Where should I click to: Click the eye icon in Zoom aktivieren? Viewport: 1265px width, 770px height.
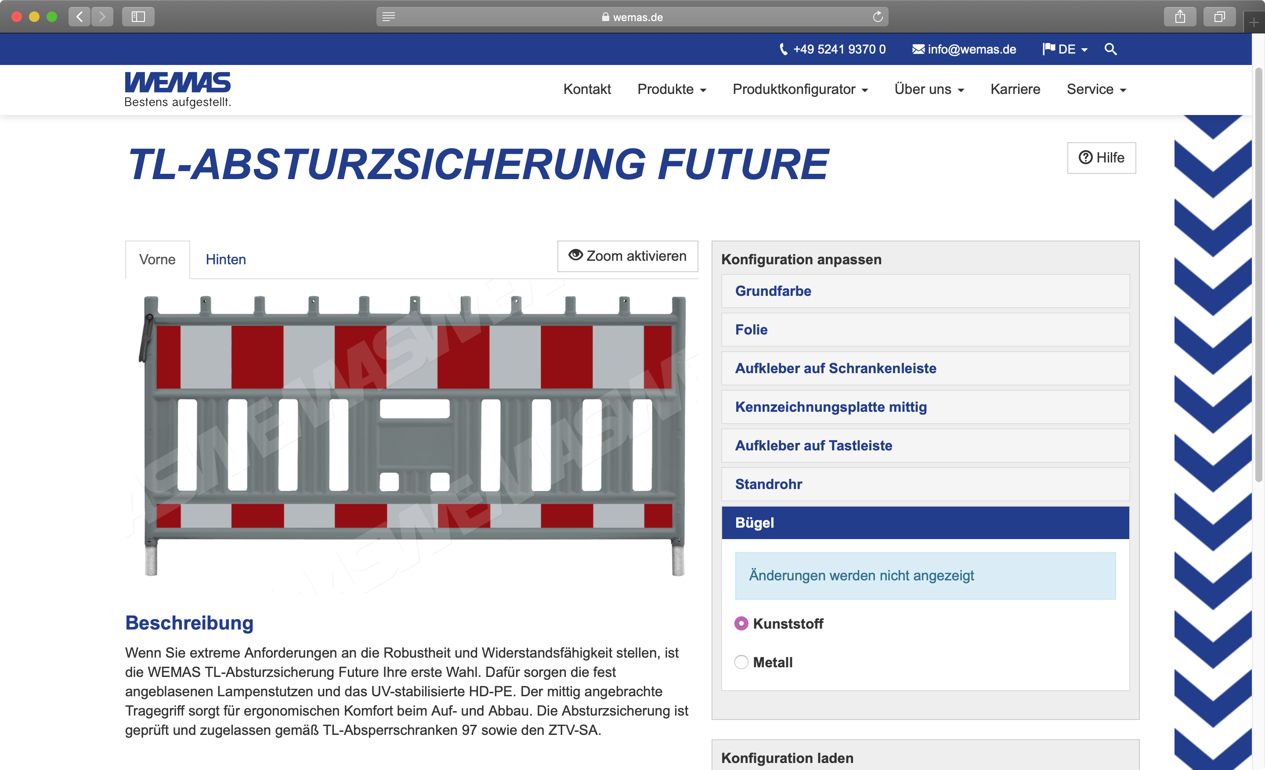click(575, 255)
